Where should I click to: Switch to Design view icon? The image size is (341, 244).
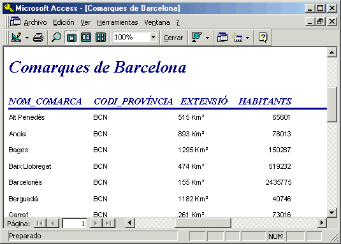point(17,38)
